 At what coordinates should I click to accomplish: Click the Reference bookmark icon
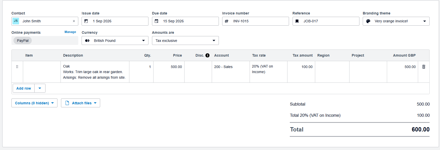point(297,21)
